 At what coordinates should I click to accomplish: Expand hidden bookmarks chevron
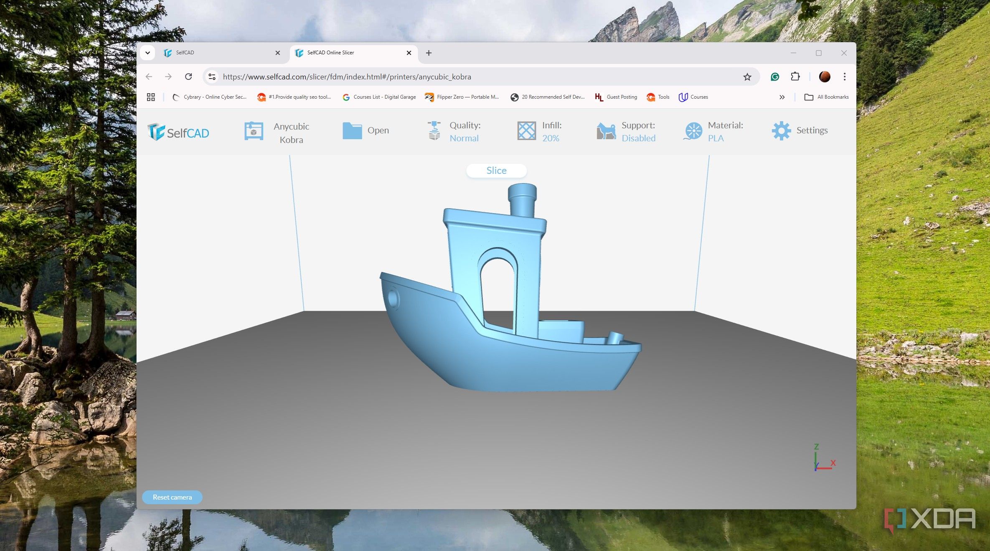782,97
